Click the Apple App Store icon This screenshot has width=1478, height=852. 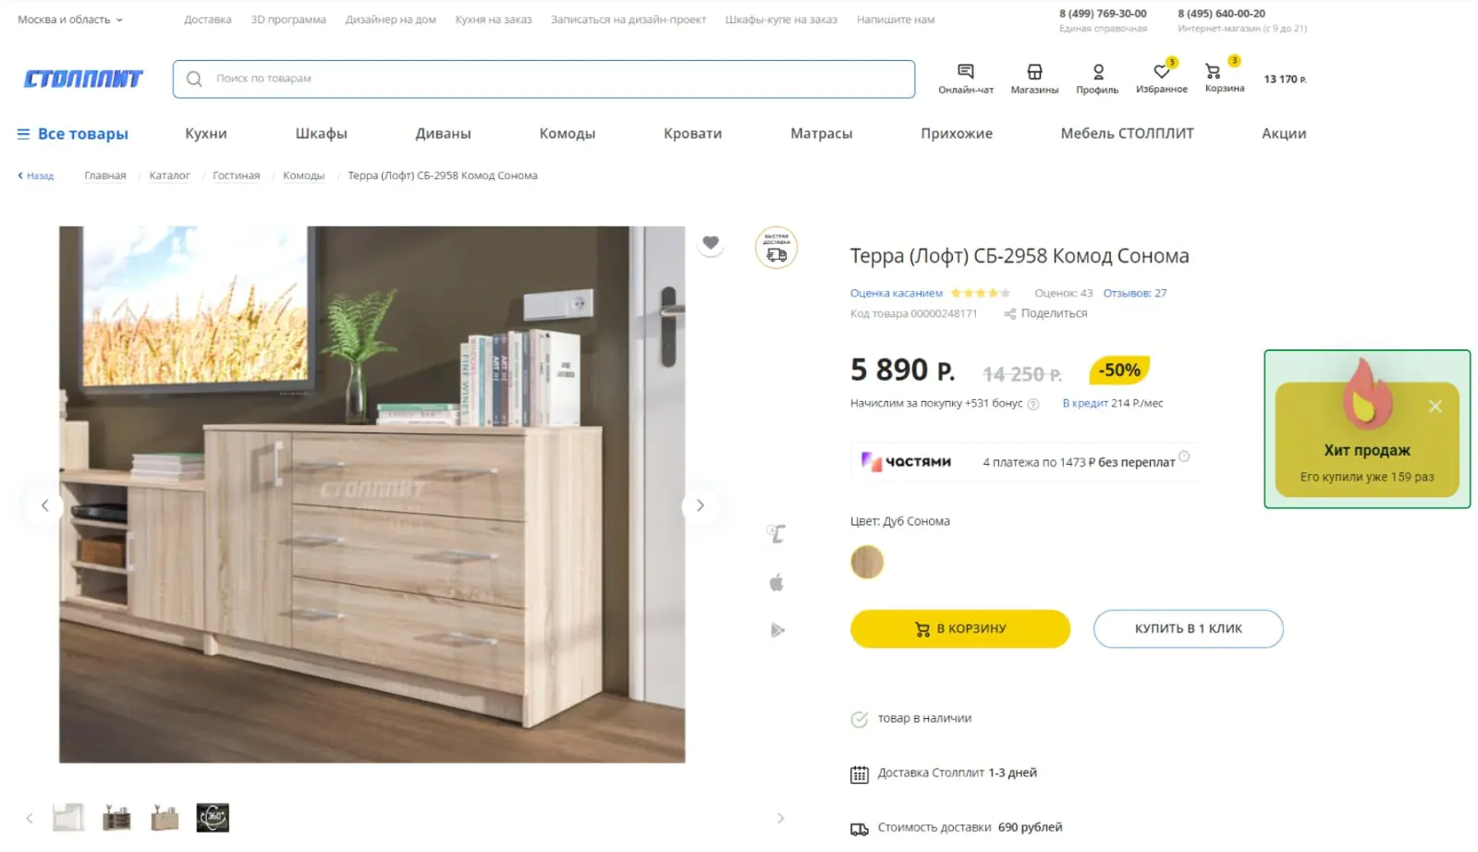pos(776,582)
